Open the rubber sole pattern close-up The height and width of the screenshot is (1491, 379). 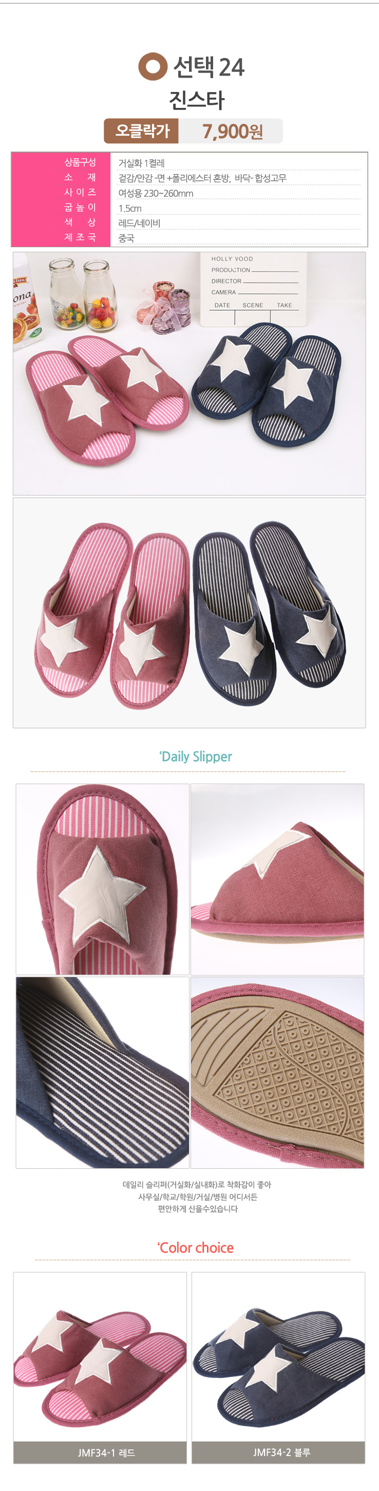(277, 1073)
